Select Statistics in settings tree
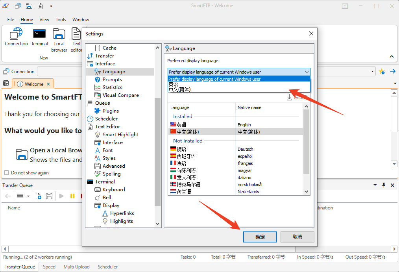399x272 pixels. pos(113,87)
